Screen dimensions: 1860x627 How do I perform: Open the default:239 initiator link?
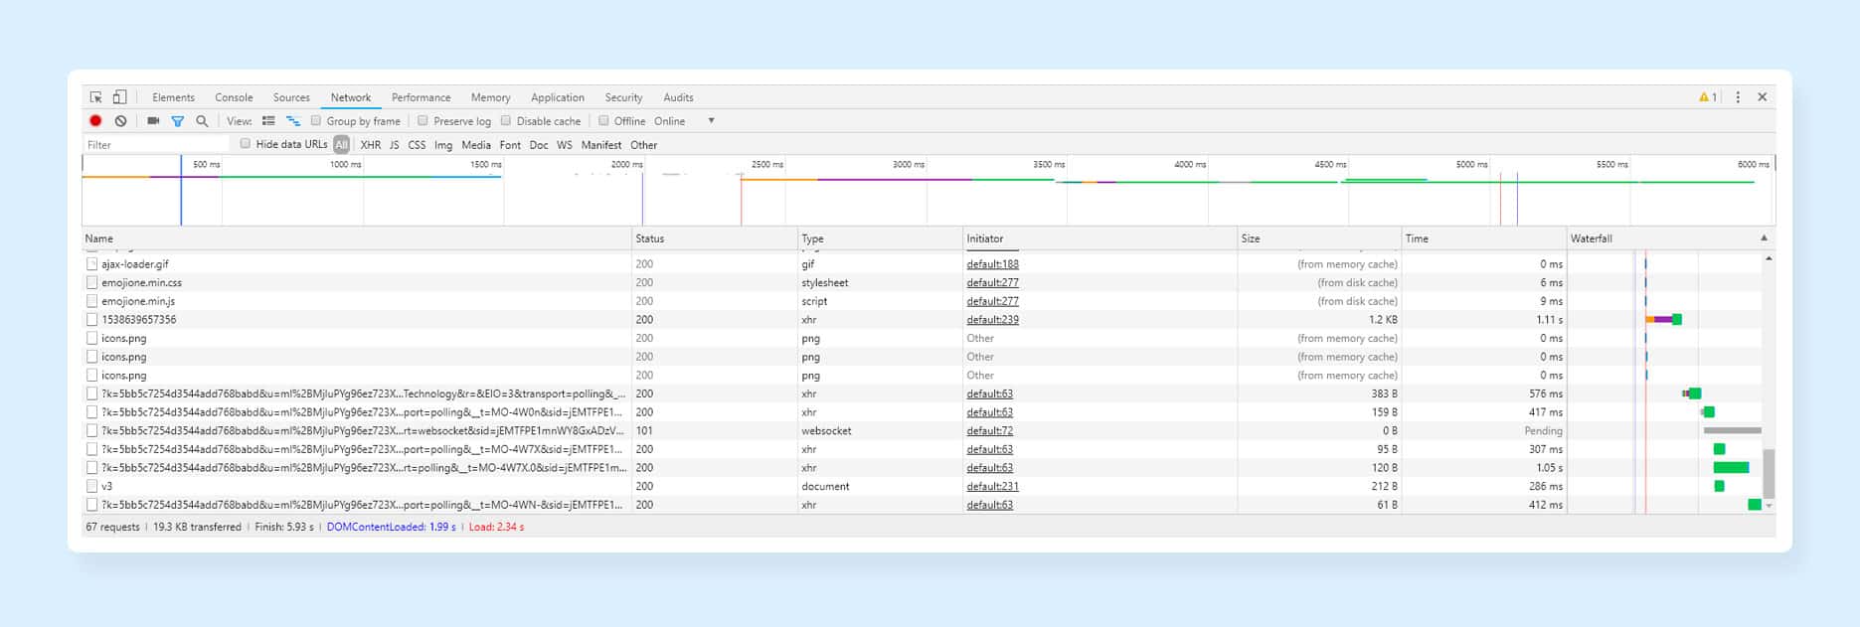click(x=992, y=320)
